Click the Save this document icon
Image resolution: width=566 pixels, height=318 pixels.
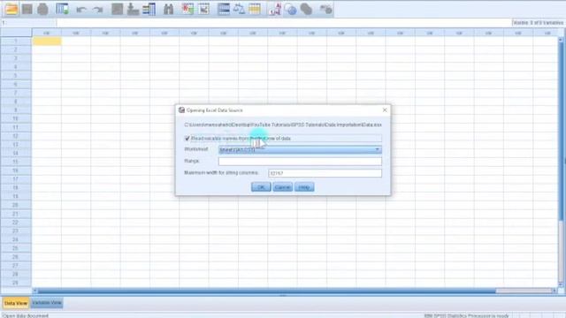tap(27, 9)
